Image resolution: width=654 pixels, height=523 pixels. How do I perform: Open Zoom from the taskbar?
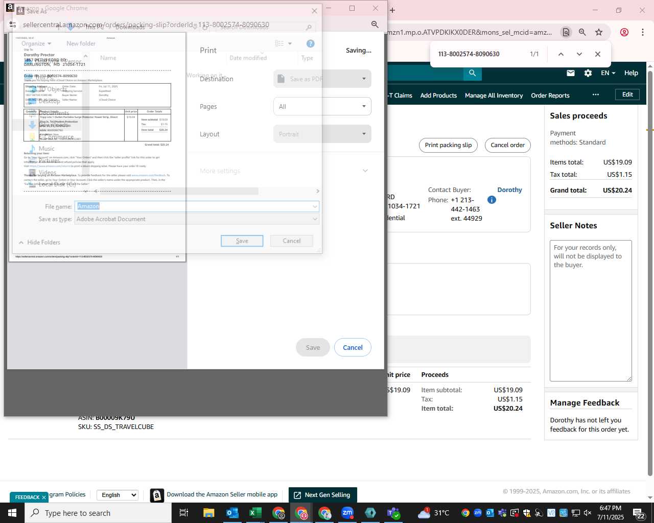pyautogui.click(x=347, y=513)
